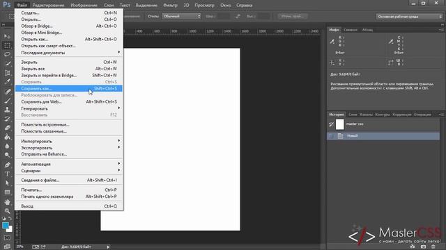Expand the Экспортировать submenu

coord(69,148)
